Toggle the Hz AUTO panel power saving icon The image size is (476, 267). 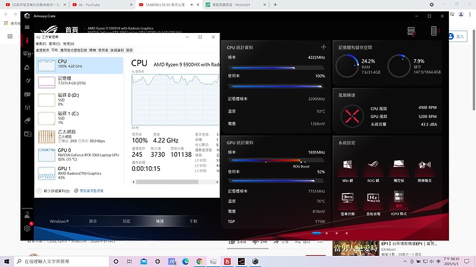pyautogui.click(x=373, y=198)
